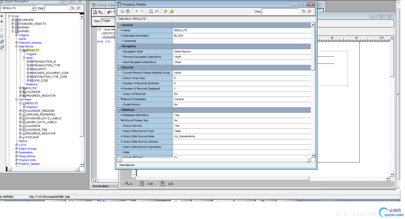Viewport: 405px width, 219px height.
Task: Click Add Property plus icon
Action: [x=136, y=11]
